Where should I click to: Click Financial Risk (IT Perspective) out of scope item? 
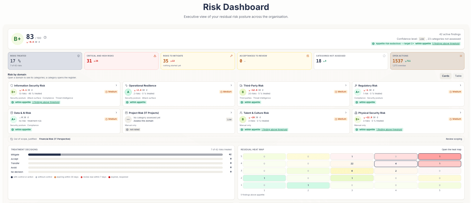[x=55, y=139]
